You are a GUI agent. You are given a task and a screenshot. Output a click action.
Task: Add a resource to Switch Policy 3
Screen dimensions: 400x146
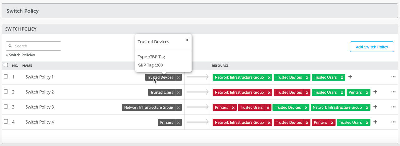click(x=375, y=107)
